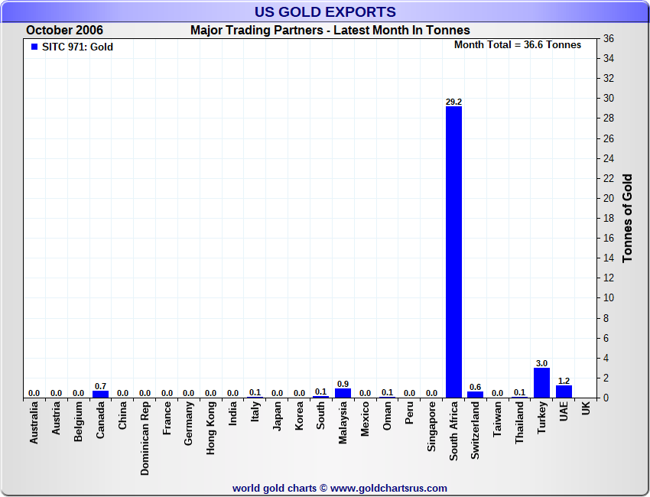
Task: Click the Hong Kong axis label
Action: (x=210, y=427)
